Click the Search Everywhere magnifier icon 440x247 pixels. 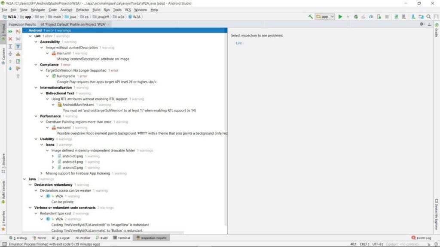coord(428,17)
